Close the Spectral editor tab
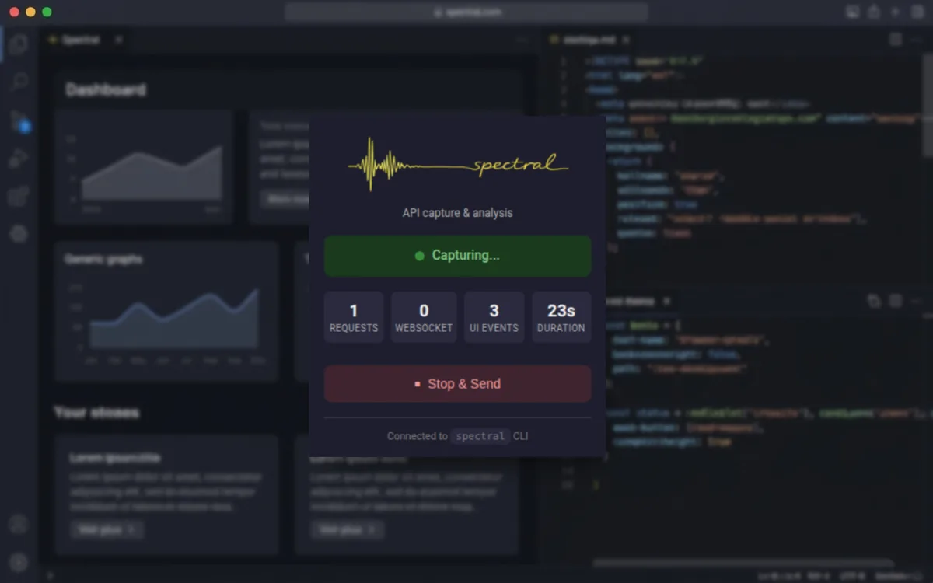This screenshot has width=933, height=583. tap(118, 40)
